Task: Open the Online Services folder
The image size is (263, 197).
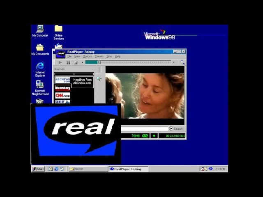Action: click(x=58, y=33)
